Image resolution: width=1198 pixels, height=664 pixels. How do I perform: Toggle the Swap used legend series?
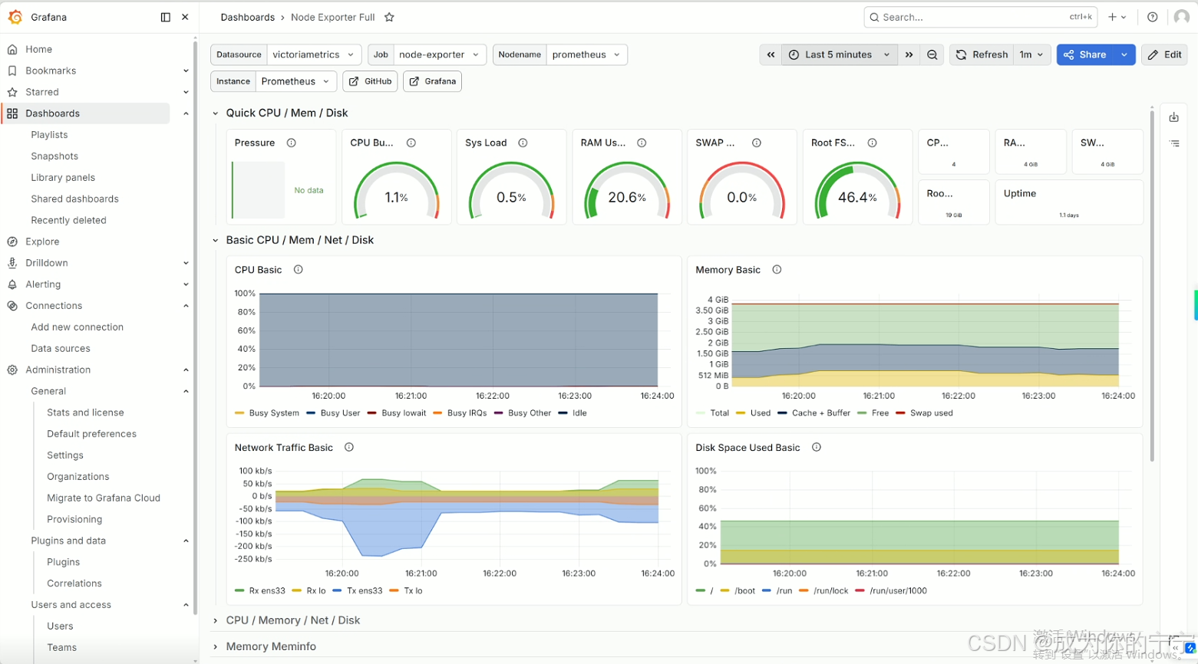point(924,413)
